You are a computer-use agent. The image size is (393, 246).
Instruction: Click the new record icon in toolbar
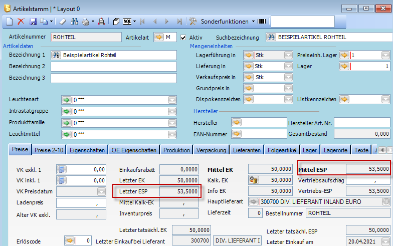[10, 22]
